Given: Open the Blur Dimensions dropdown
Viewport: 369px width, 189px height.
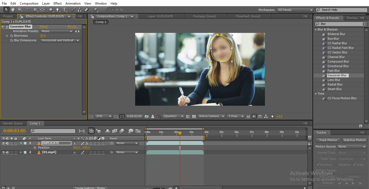Looking at the screenshot, I should (x=59, y=40).
